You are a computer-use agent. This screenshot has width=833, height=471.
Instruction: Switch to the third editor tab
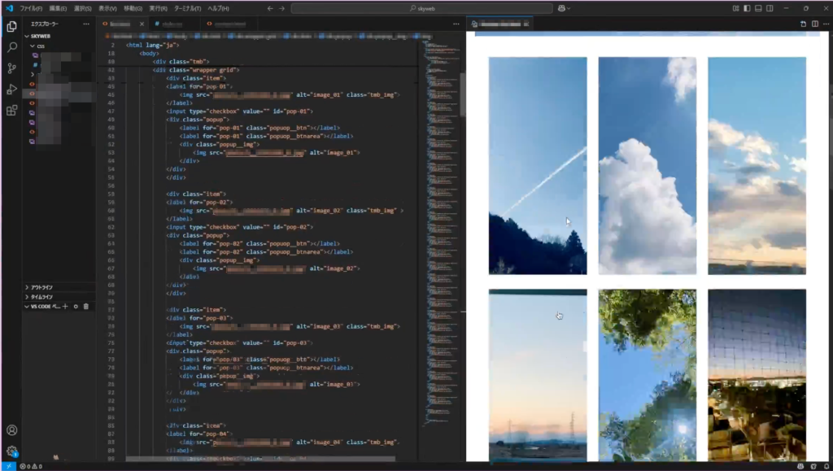point(229,24)
